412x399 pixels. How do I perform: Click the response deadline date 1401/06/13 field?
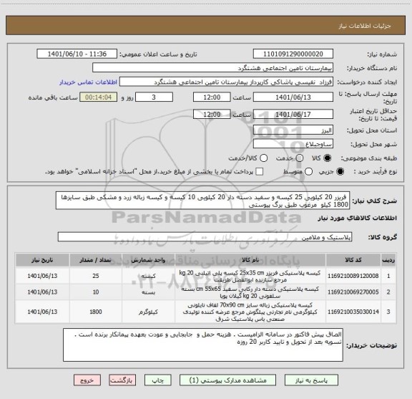tap(293, 97)
